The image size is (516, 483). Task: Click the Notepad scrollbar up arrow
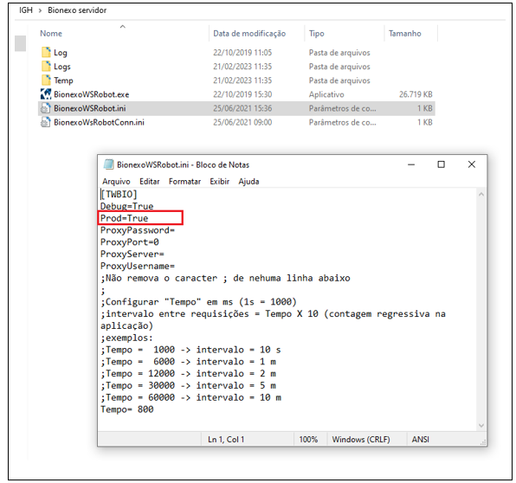(481, 195)
